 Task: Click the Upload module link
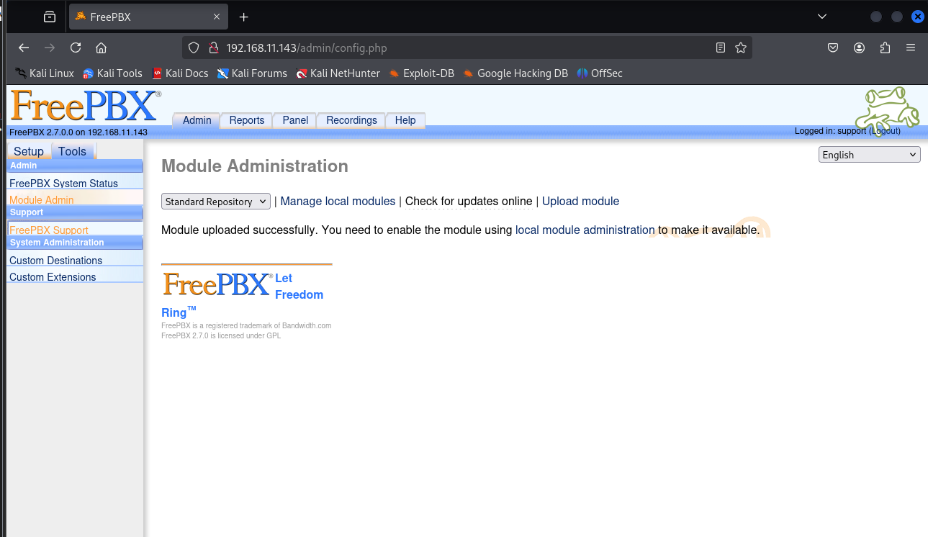point(580,202)
